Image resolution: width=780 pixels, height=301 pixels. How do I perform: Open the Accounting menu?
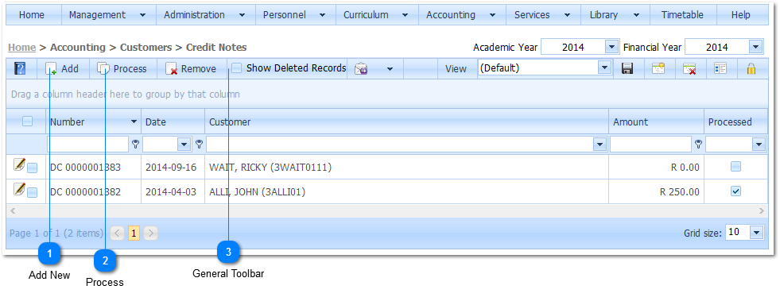click(x=462, y=15)
